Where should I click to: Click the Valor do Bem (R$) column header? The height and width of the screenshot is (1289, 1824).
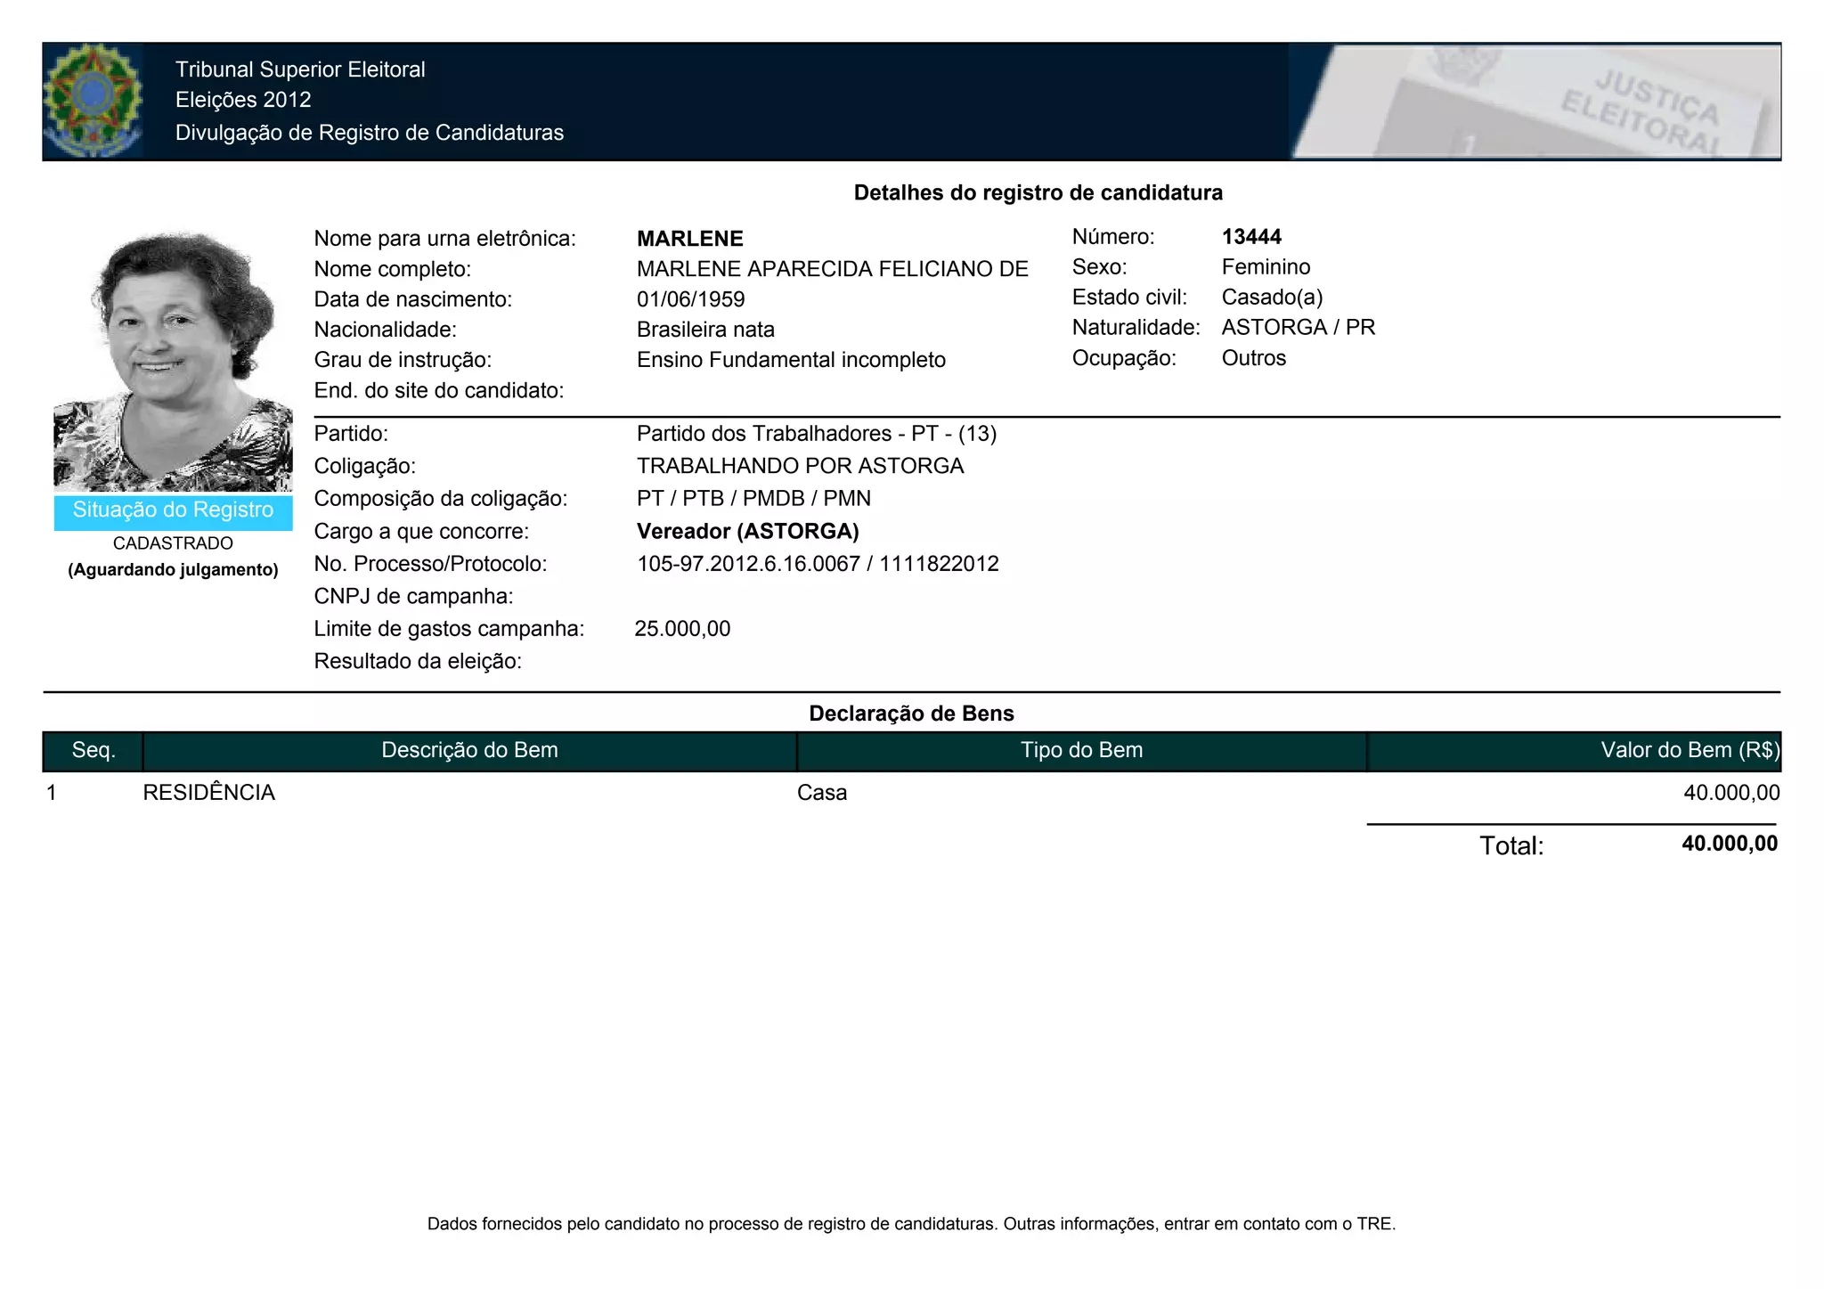pos(1689,751)
